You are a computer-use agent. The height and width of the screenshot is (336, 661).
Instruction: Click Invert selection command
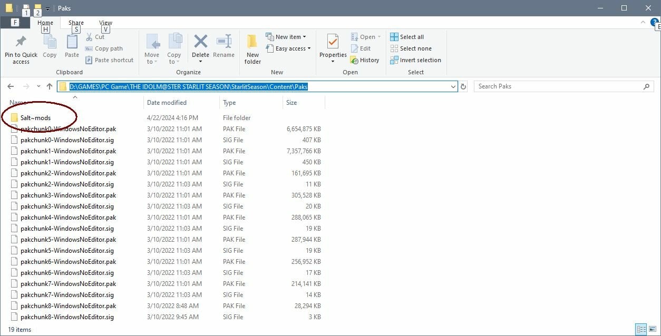click(x=415, y=60)
